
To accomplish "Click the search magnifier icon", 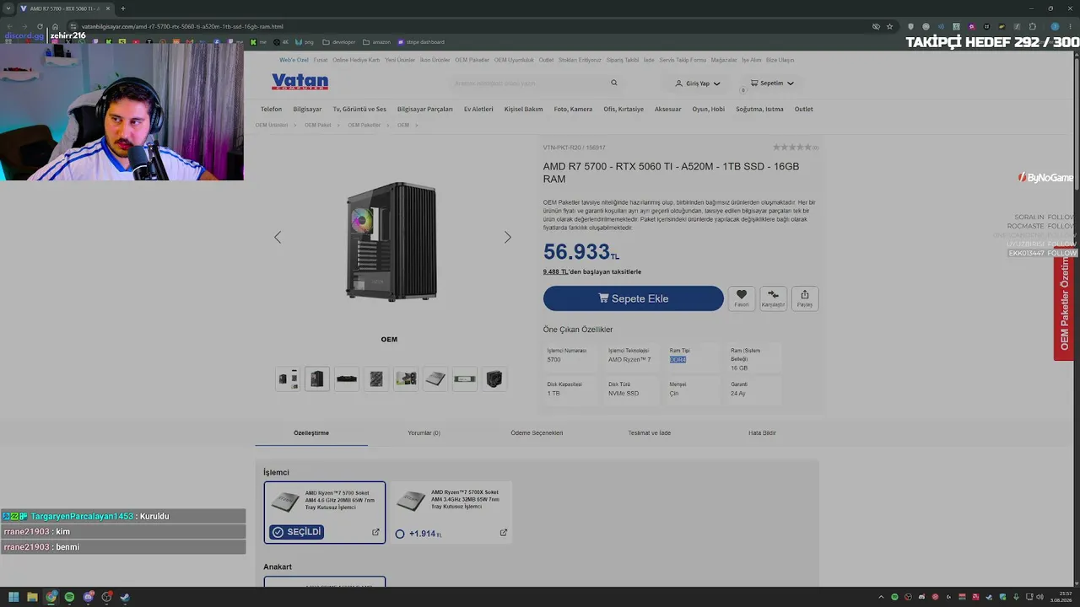I will pyautogui.click(x=614, y=83).
